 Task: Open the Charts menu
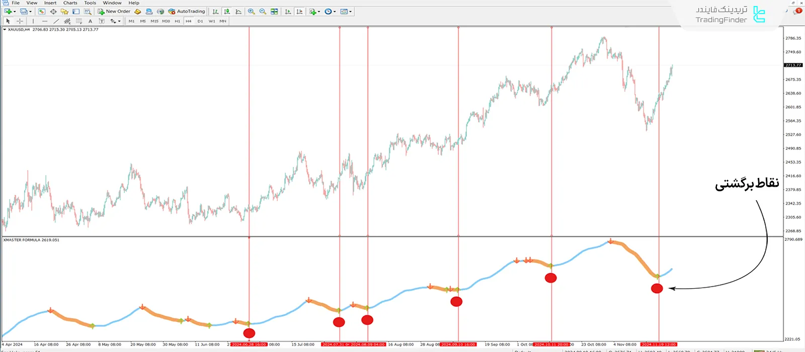coord(70,3)
